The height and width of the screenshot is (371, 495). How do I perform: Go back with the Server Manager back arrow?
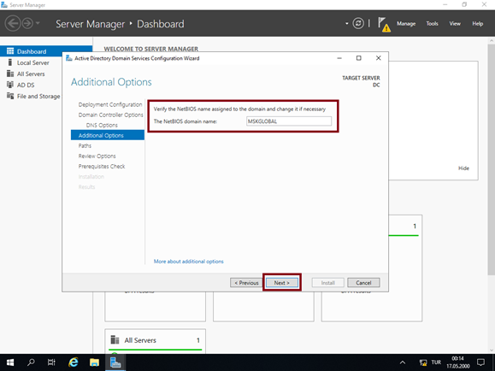13,24
